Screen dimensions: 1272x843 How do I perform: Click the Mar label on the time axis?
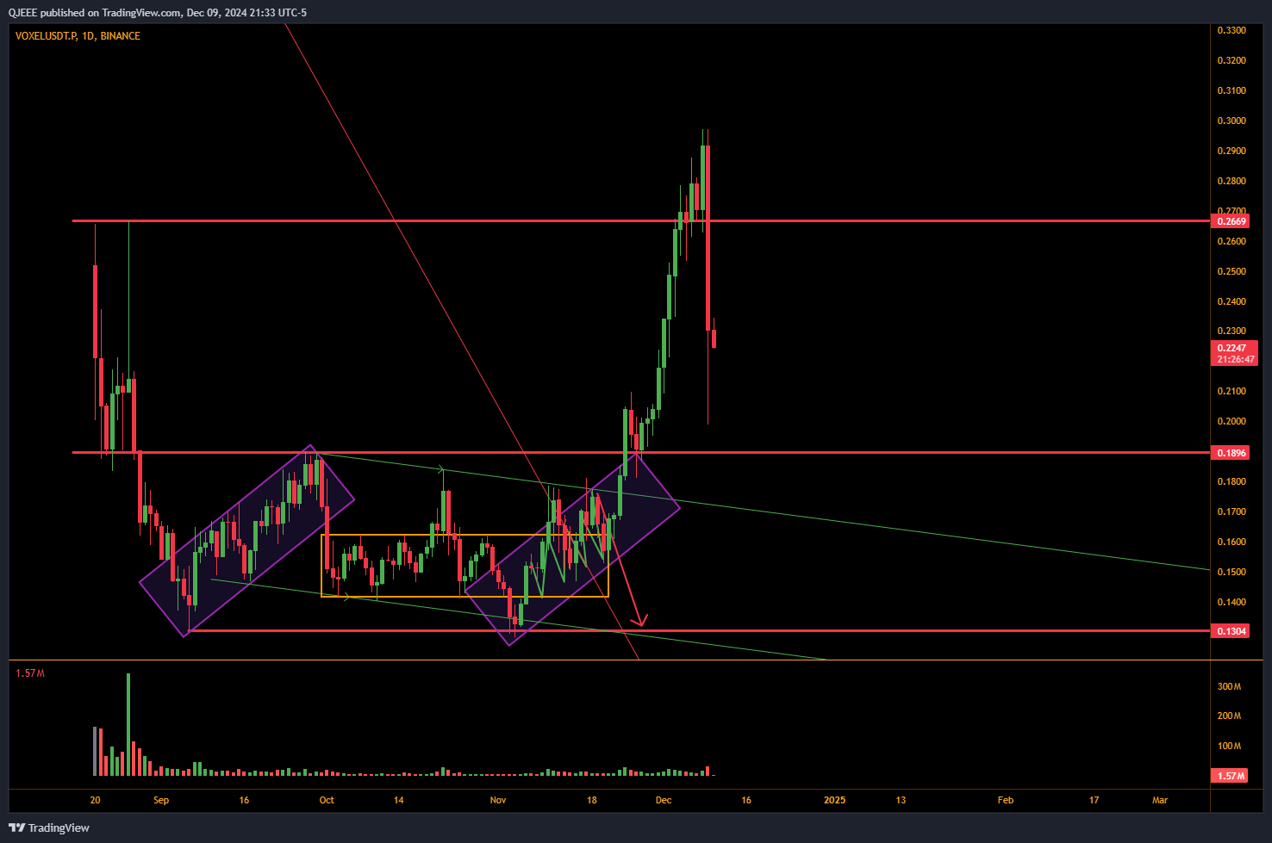click(x=1160, y=800)
